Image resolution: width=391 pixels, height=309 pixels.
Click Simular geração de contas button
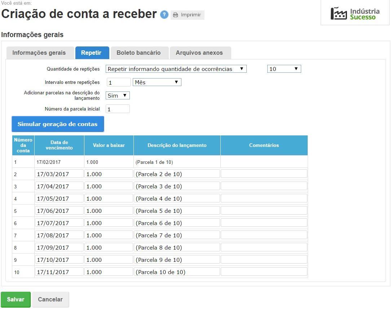58,124
